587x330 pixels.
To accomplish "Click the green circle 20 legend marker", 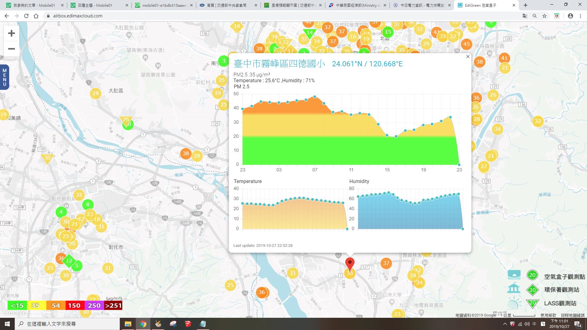I will [x=532, y=275].
